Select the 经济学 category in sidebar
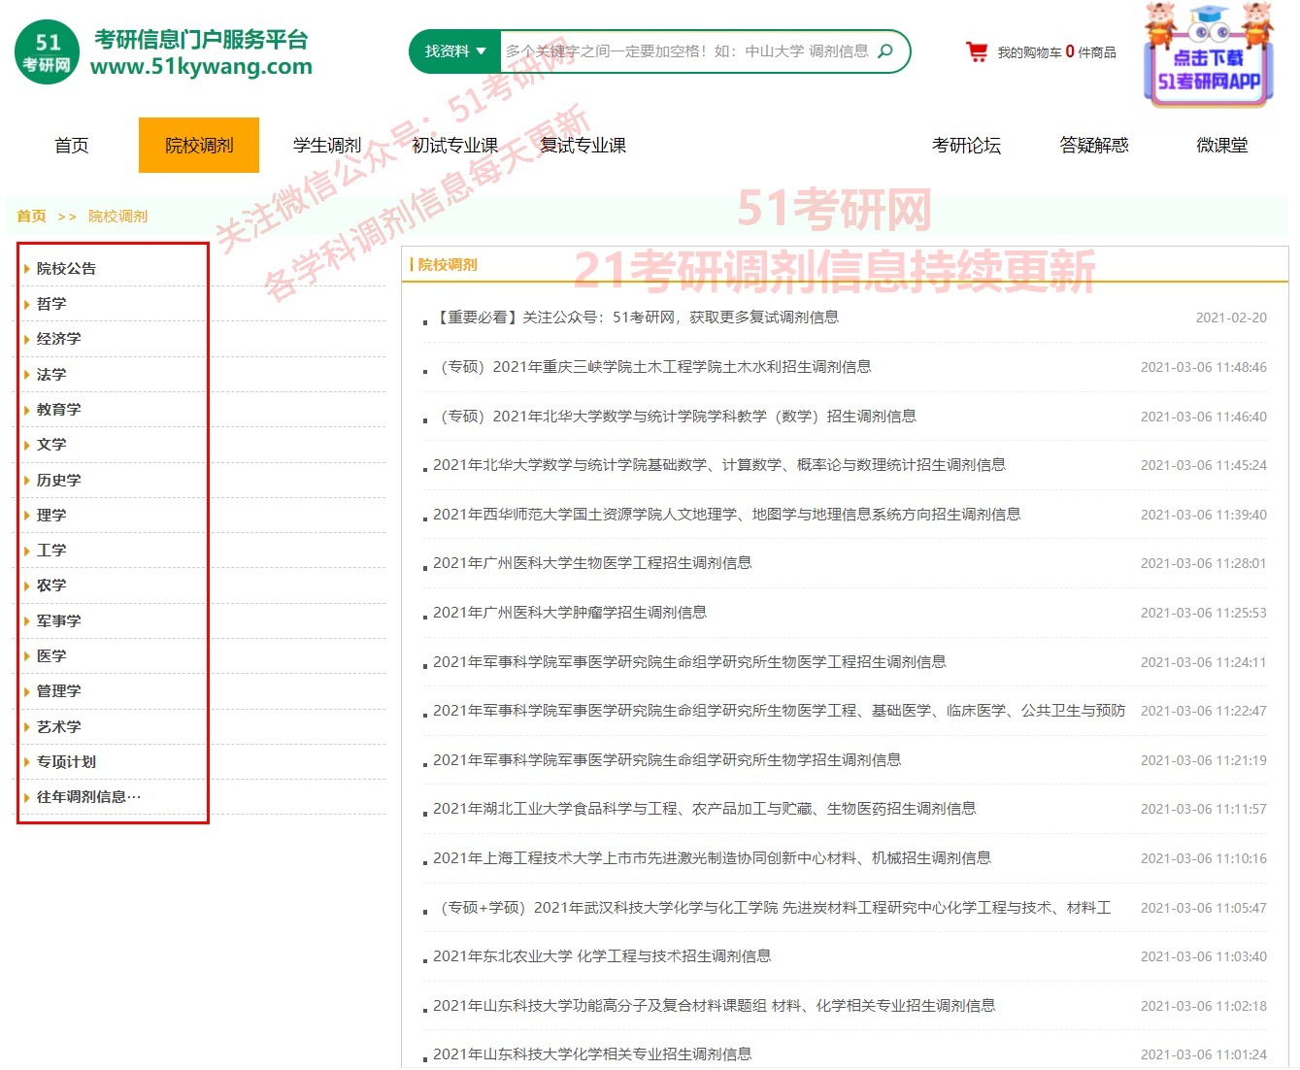This screenshot has height=1070, width=1300. [59, 339]
